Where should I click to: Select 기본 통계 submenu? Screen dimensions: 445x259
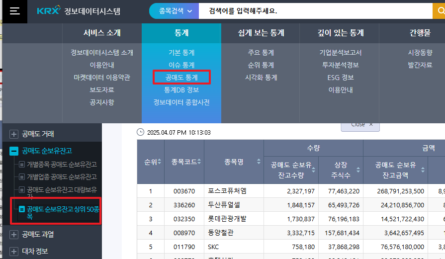(x=181, y=53)
